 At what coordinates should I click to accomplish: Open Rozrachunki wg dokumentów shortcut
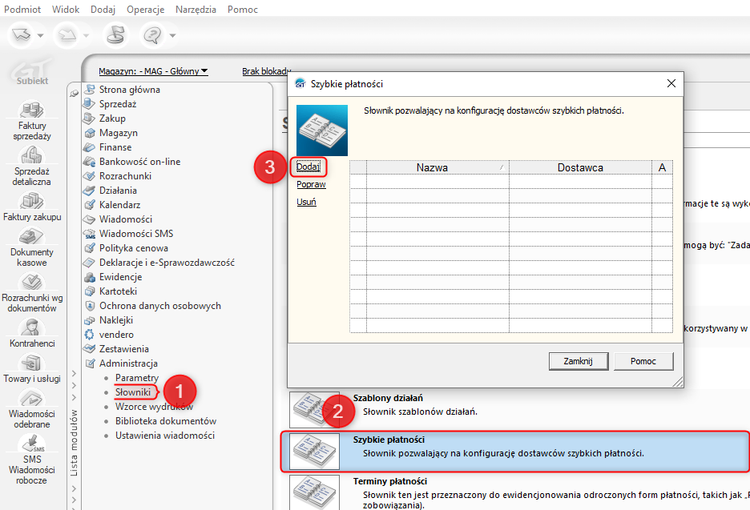pos(31,294)
